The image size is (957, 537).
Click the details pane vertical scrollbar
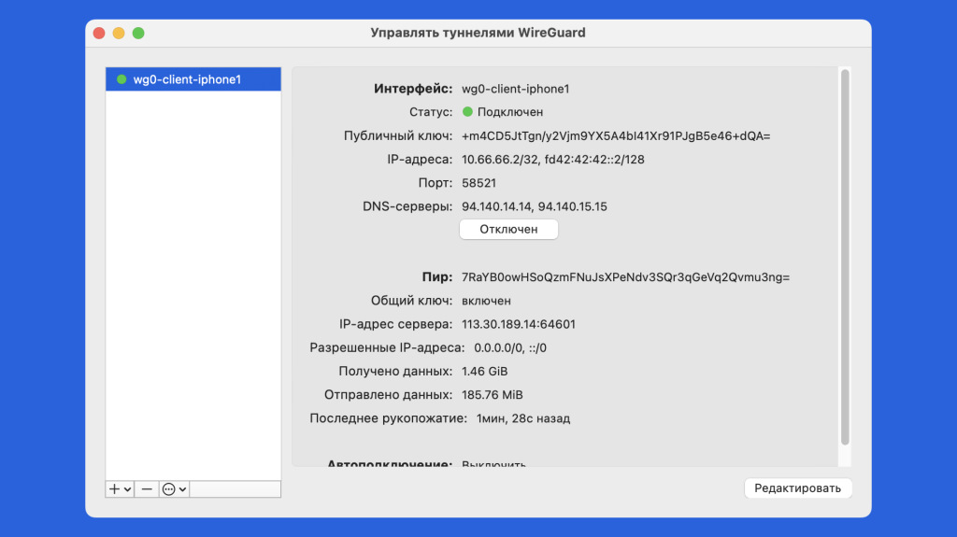tap(845, 256)
